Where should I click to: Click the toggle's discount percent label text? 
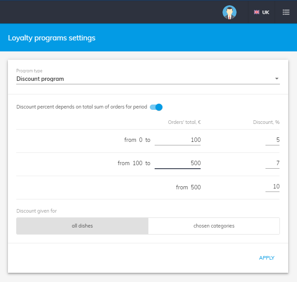[81, 107]
